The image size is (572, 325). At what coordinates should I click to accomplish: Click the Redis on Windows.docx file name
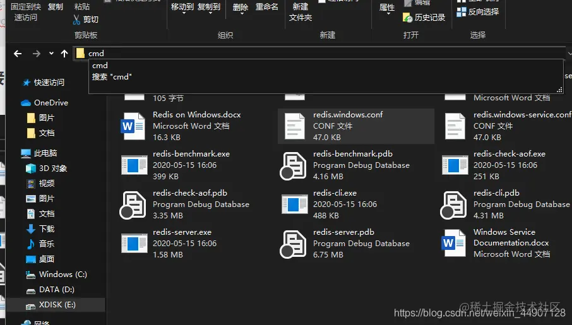click(196, 114)
